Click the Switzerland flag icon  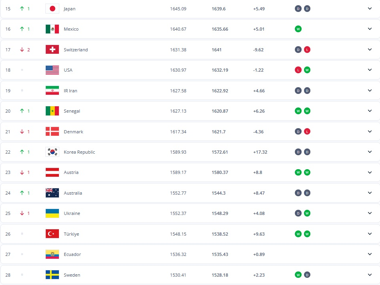[x=52, y=50]
